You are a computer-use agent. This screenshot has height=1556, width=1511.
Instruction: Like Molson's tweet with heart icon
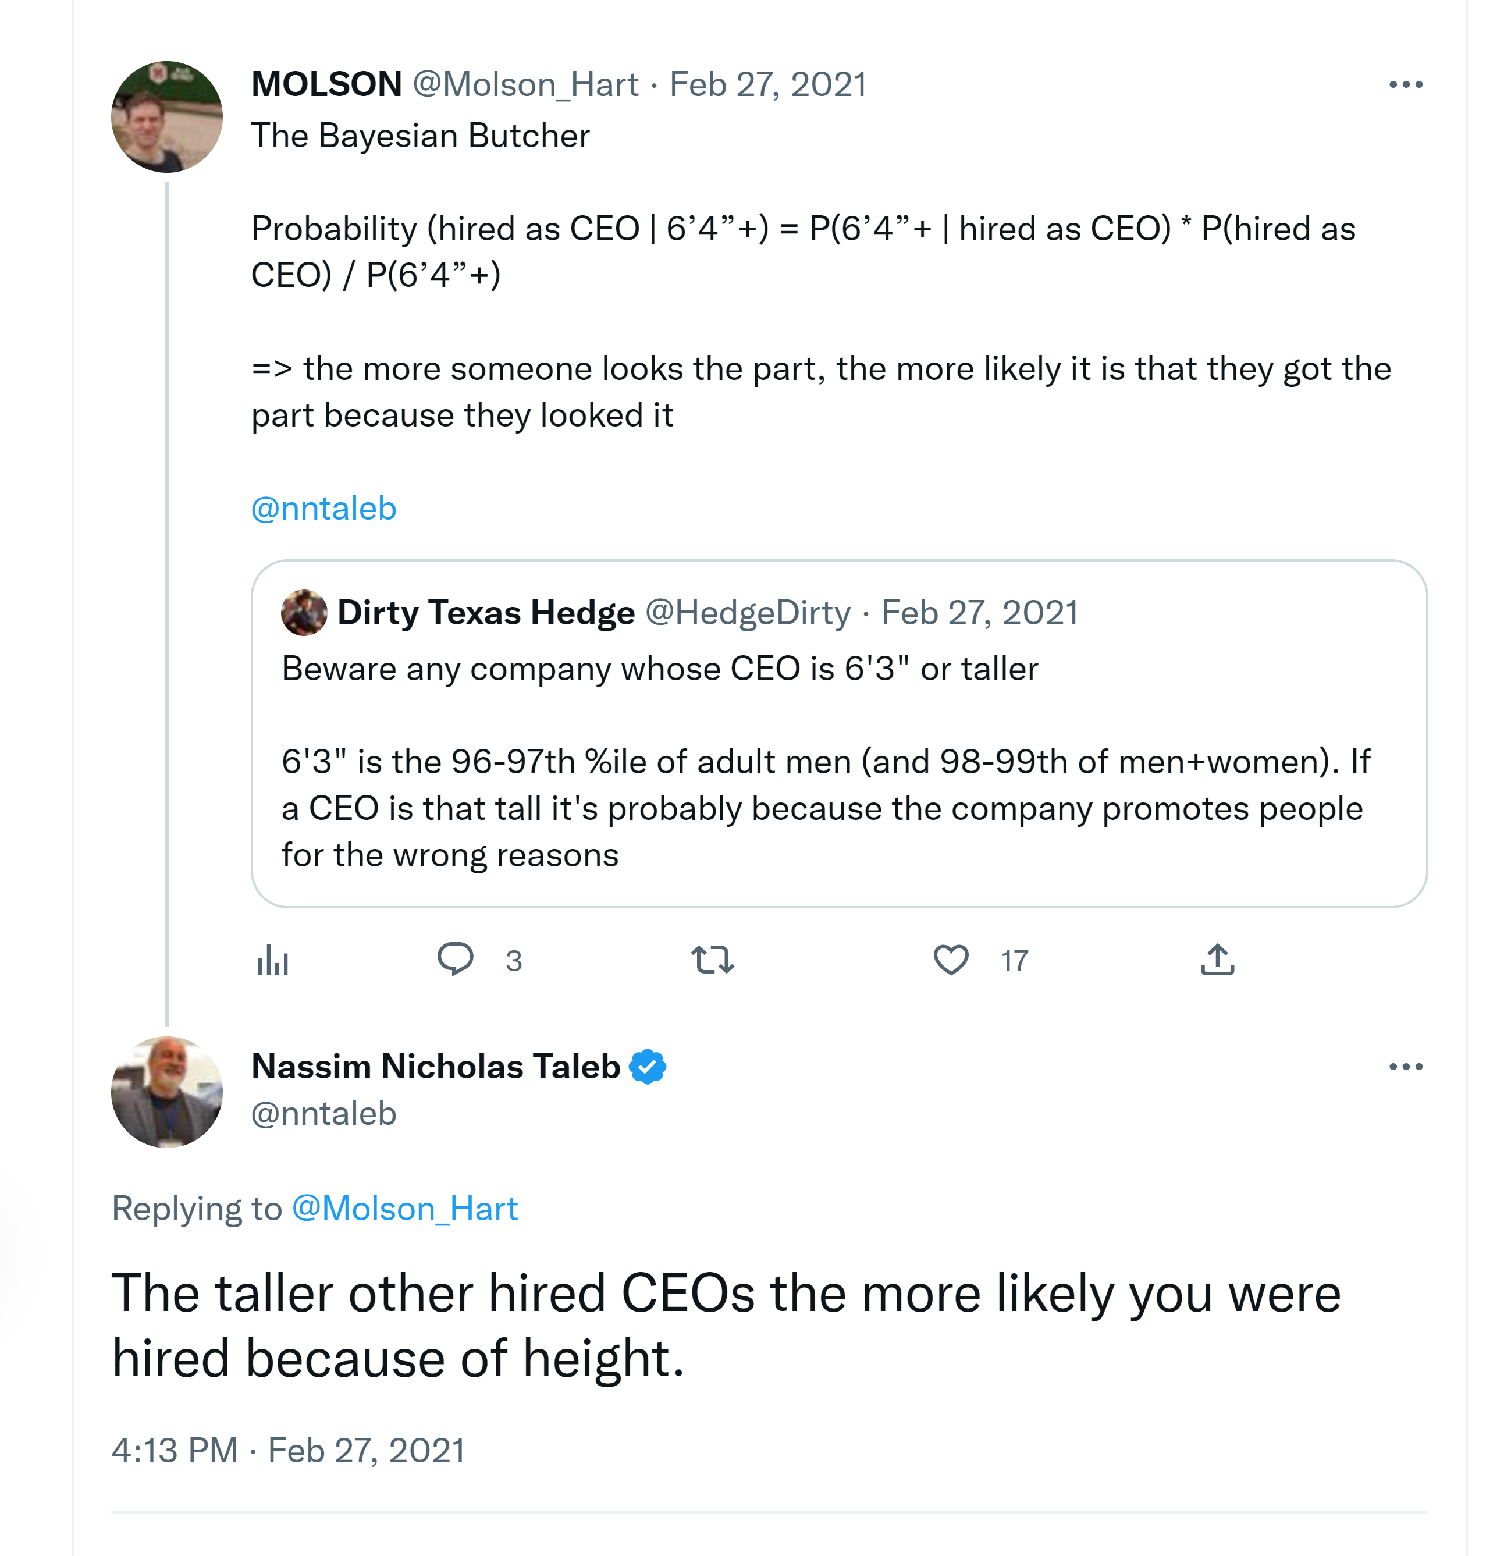pos(950,960)
